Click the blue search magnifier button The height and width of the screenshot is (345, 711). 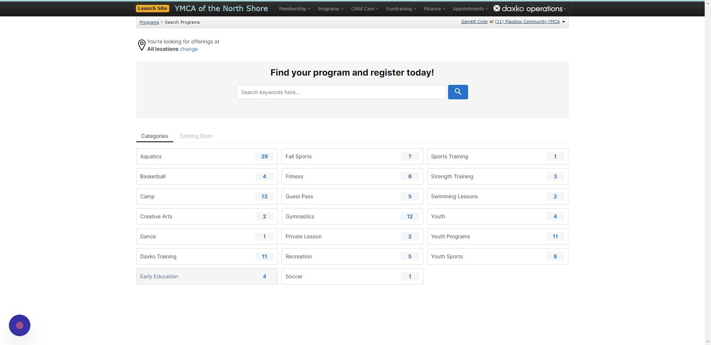(458, 92)
